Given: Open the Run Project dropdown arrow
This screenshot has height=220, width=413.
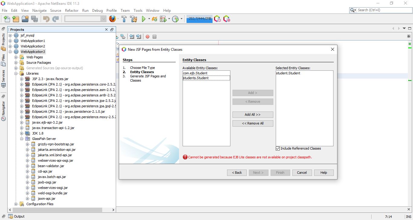Looking at the screenshot, I should point(149,19).
